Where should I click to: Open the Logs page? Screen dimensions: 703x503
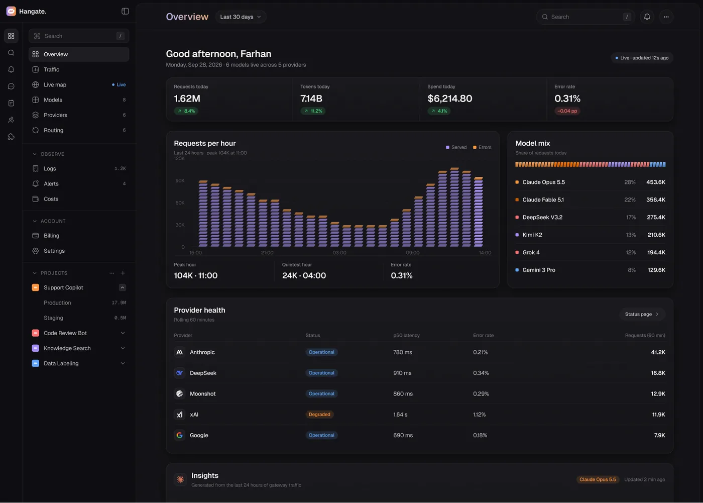pos(79,168)
